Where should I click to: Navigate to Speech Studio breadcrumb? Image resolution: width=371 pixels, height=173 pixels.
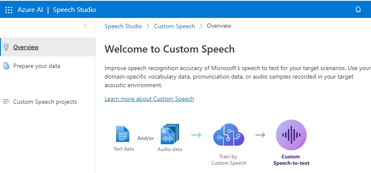pos(123,26)
